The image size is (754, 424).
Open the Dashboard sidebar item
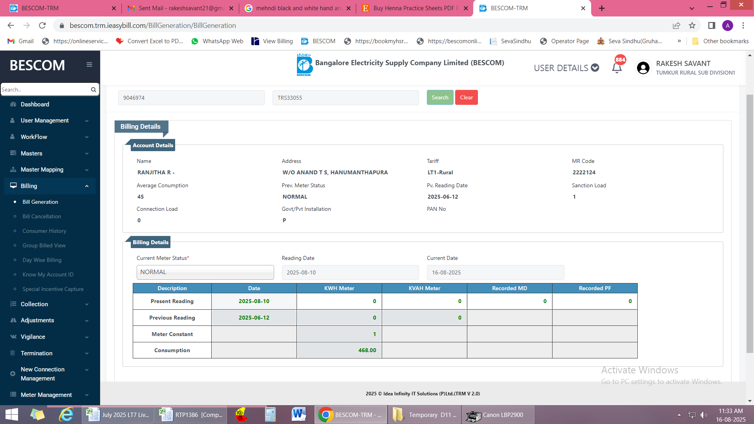35,104
